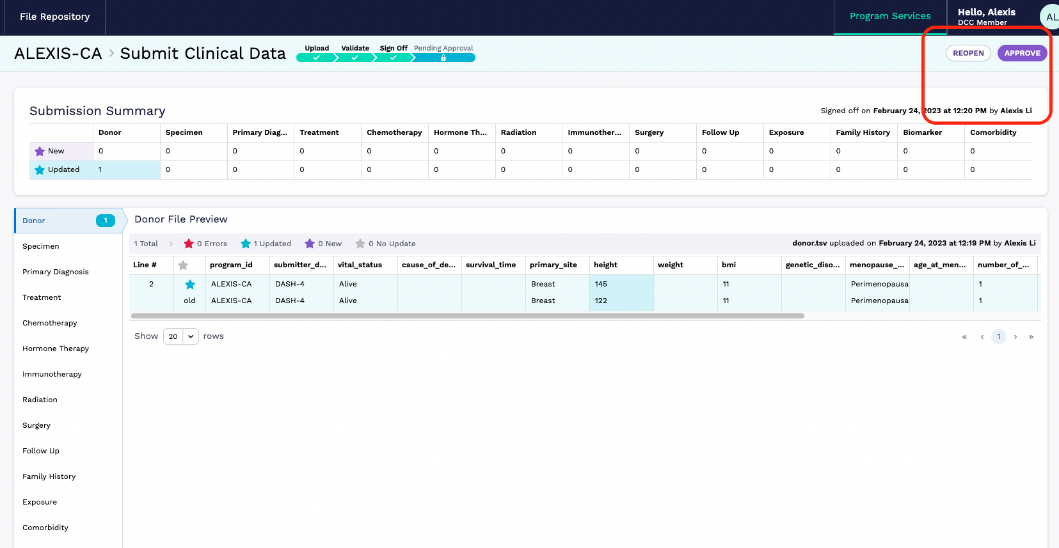
Task: Select the Treatment tab in sidebar
Action: [x=68, y=297]
